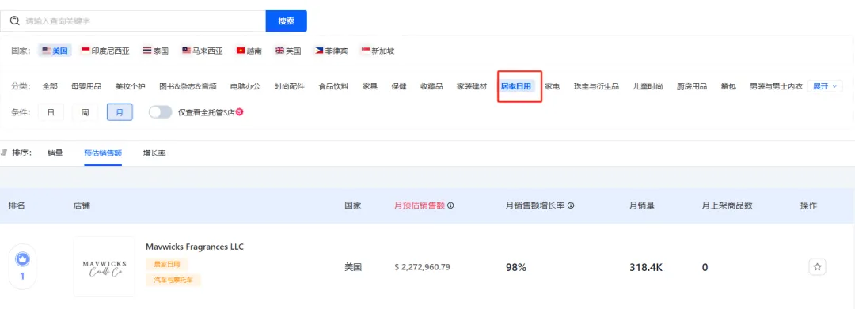This screenshot has width=855, height=309.
Task: Select 全部 category
Action: click(50, 86)
